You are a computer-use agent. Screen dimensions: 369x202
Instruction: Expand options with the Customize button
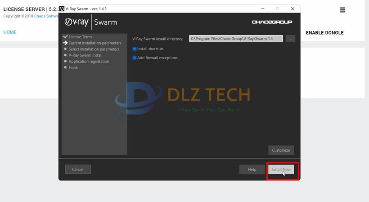click(281, 150)
